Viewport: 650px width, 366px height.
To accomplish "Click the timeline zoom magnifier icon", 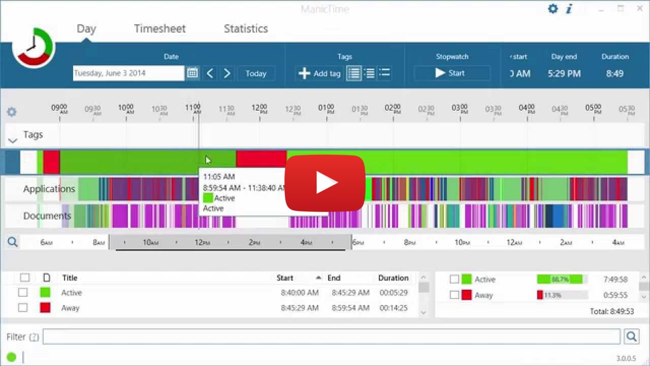I will coord(13,242).
